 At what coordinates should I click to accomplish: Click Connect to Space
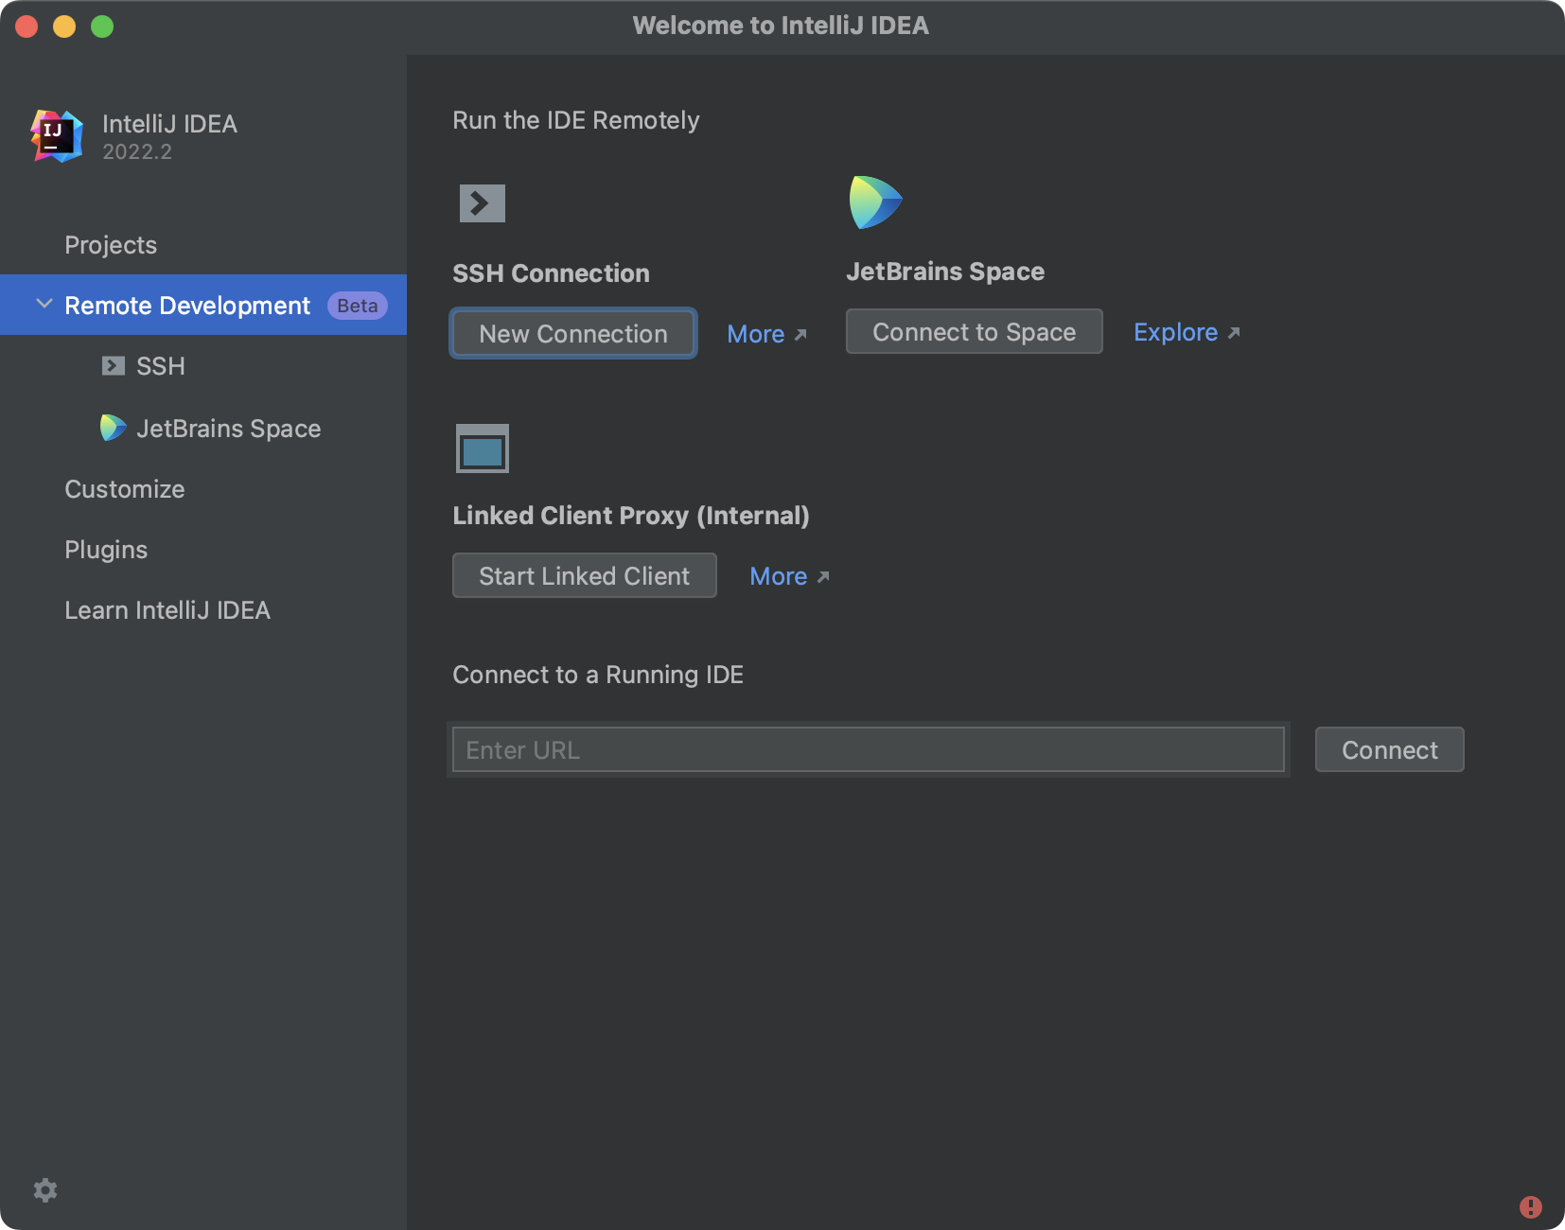click(974, 331)
